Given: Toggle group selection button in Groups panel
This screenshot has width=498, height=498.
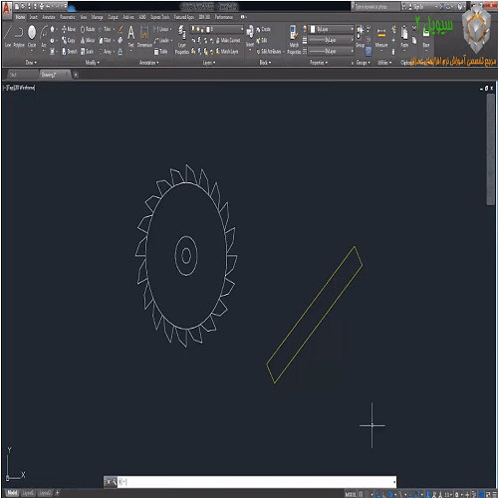Looking at the screenshot, I should 369,51.
